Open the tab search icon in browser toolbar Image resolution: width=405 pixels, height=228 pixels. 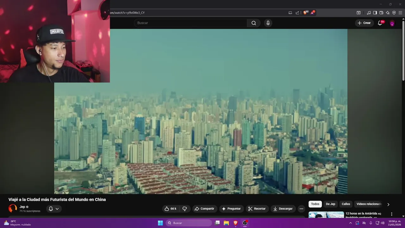358,13
